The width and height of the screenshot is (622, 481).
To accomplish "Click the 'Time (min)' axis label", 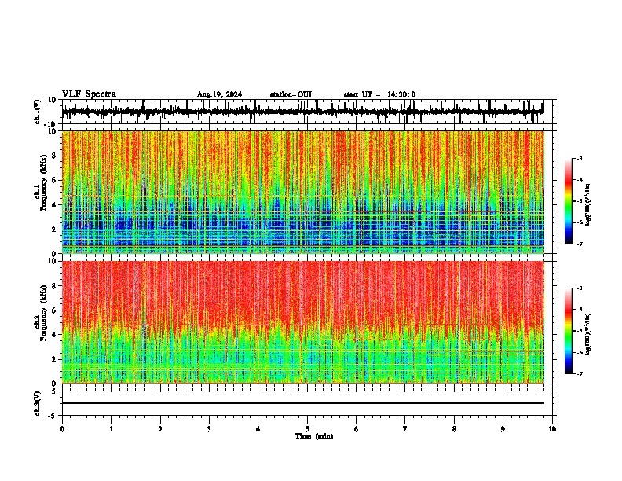I will coord(314,436).
